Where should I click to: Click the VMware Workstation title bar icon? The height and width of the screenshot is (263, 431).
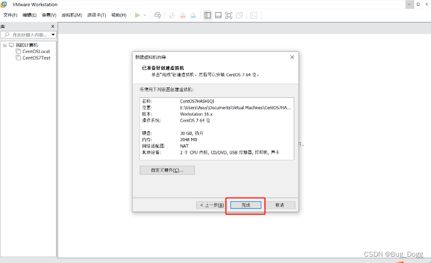click(4, 4)
